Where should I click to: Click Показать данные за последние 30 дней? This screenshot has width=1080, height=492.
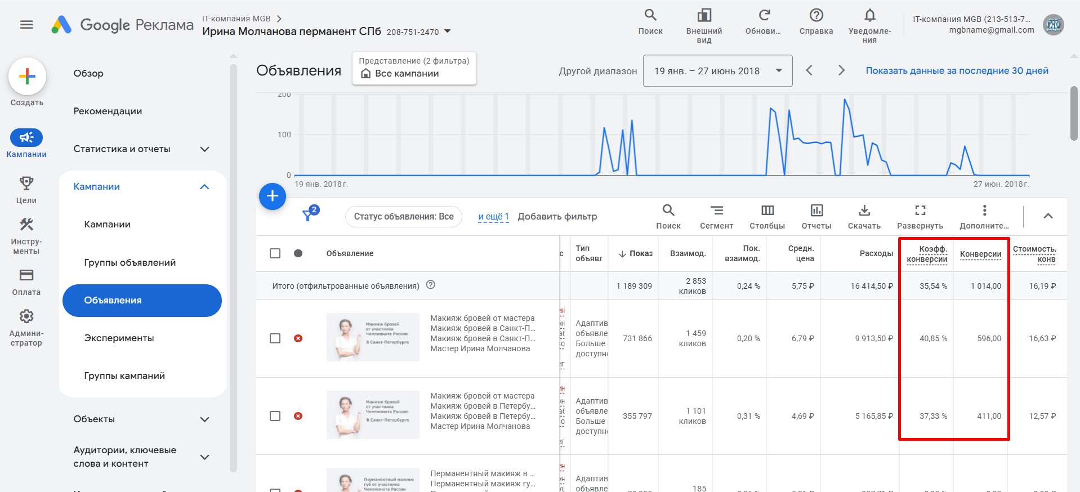(x=957, y=70)
